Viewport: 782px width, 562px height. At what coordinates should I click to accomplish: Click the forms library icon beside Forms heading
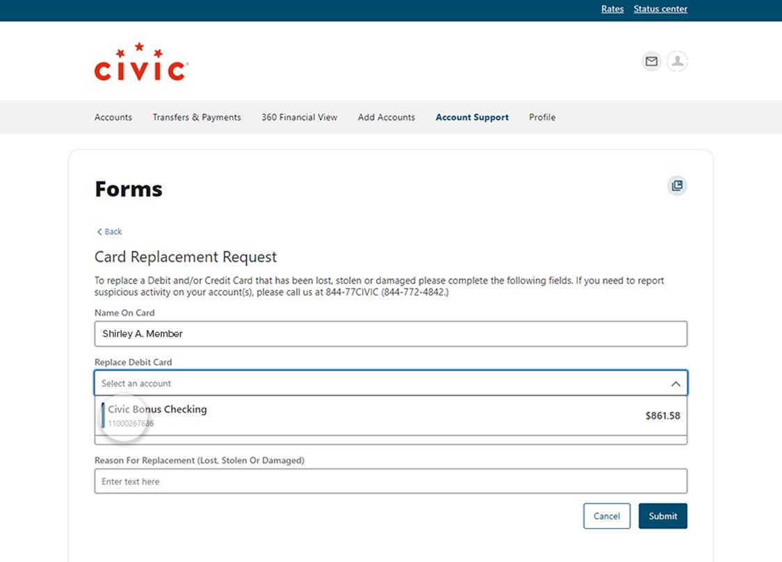677,185
